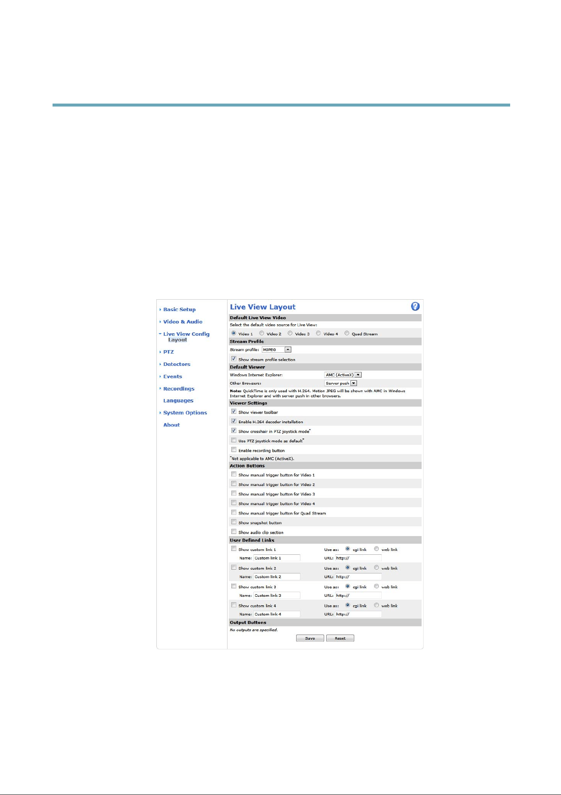Viewport: 561px width, 795px height.
Task: Select web link for custom link 1
Action: pos(376,549)
